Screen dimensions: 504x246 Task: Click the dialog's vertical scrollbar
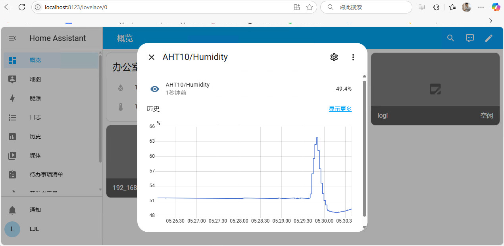click(364, 147)
